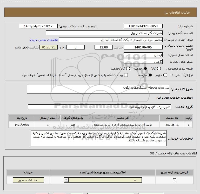
Task: Click the شماره نیاز field 1101091432000053
Action: pyautogui.click(x=143, y=26)
